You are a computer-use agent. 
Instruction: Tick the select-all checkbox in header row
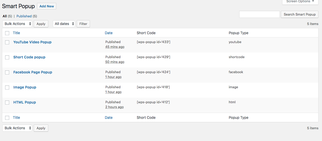7,33
